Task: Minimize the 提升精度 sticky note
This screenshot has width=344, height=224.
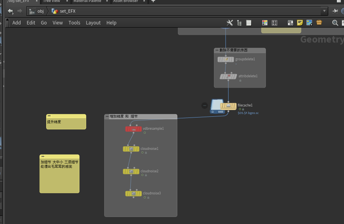Action: pos(49,116)
